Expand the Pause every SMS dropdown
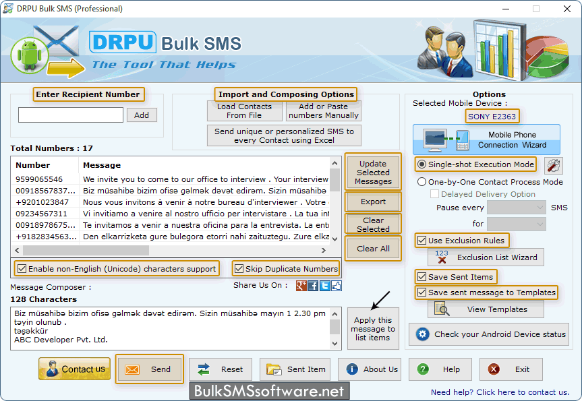The height and width of the screenshot is (401, 582). click(x=516, y=208)
